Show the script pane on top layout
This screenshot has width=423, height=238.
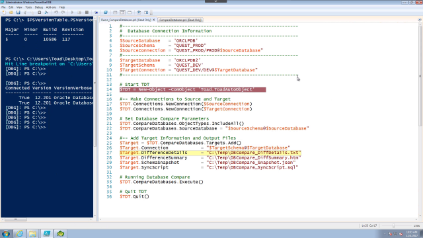pos(115,13)
